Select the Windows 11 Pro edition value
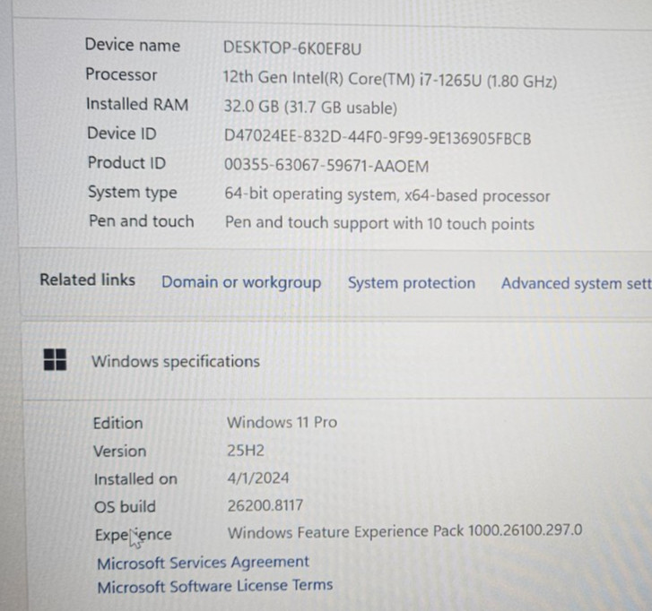The height and width of the screenshot is (611, 652). pyautogui.click(x=282, y=423)
